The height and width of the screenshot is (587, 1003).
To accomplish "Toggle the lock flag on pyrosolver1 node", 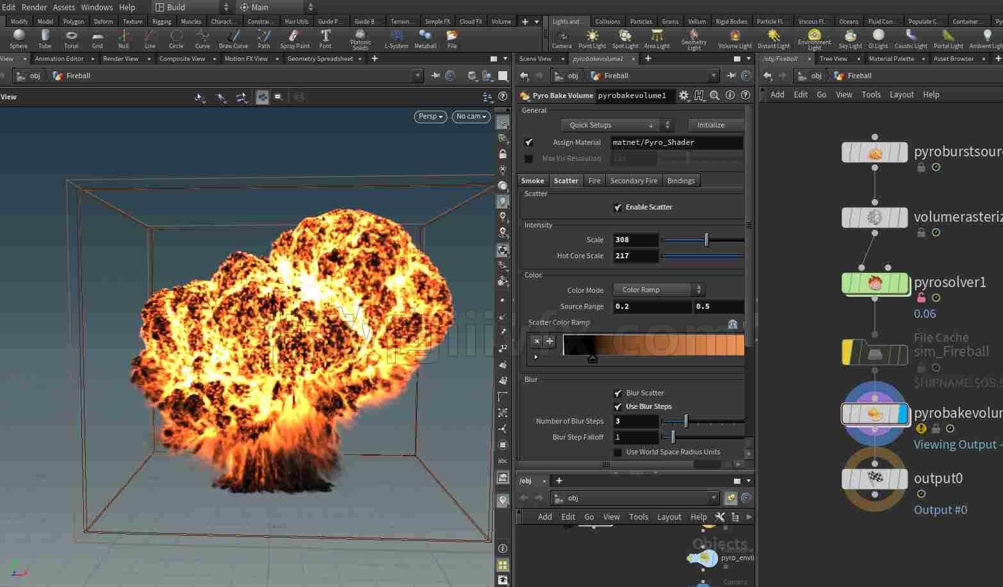I will [921, 298].
